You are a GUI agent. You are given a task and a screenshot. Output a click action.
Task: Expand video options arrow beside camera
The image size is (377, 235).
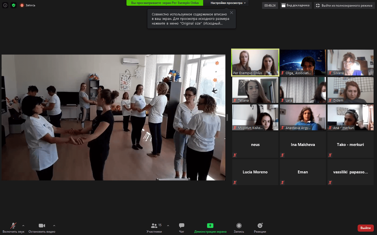click(x=54, y=226)
